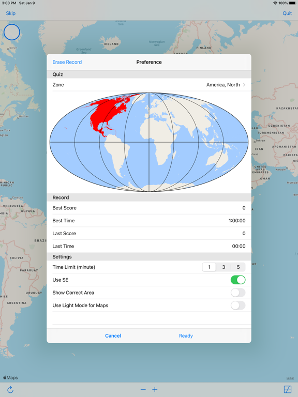Screen dimensions: 298x397
Task: Turn on Use Light Mode for Maps
Action: pyautogui.click(x=238, y=306)
